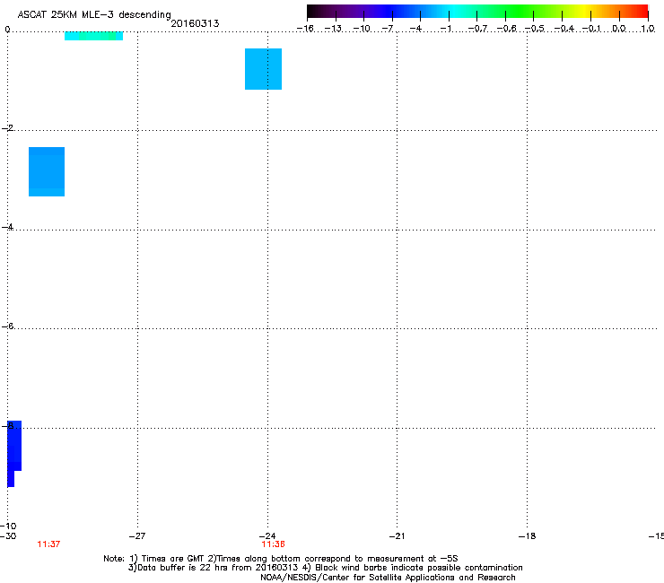Viewport: 664px width, 583px height.
Task: Click the -18 longitude axis label
Action: point(528,536)
